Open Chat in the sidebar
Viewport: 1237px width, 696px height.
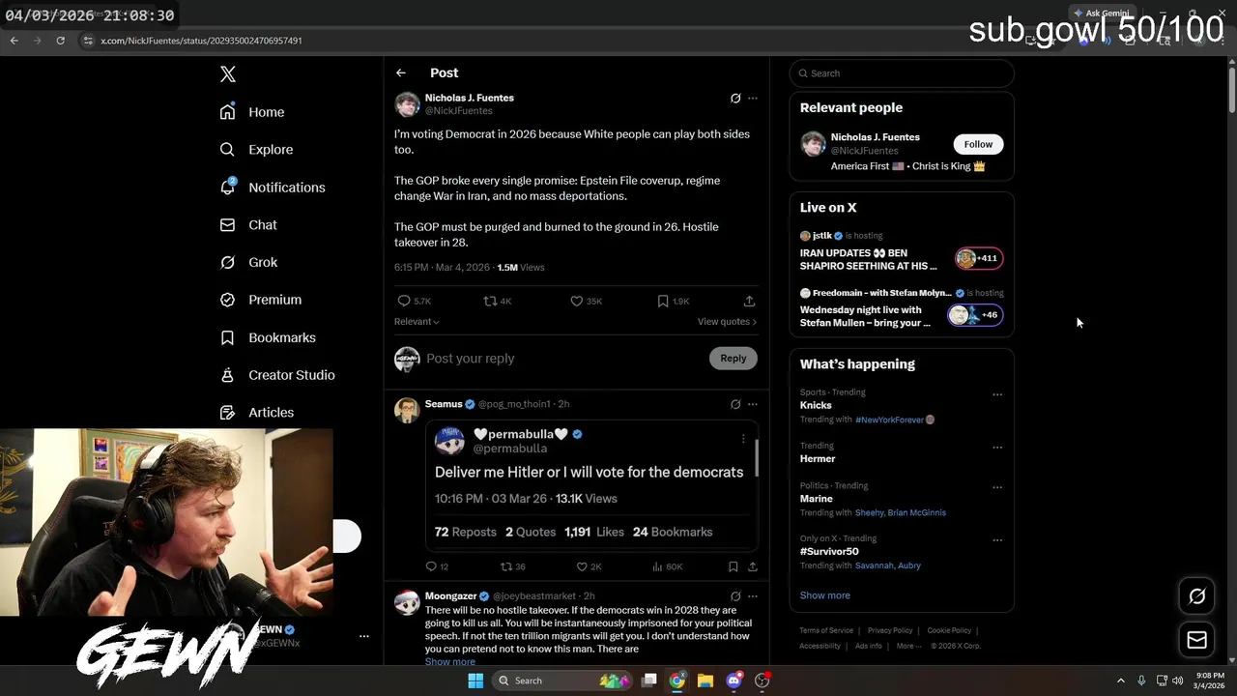tap(248, 225)
